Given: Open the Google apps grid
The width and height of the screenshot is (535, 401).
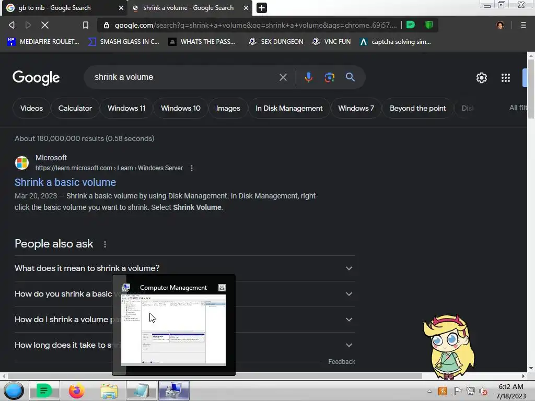Looking at the screenshot, I should [x=506, y=78].
